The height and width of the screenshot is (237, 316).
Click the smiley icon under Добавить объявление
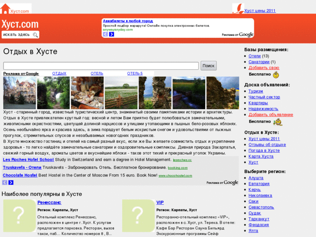pos(278,122)
